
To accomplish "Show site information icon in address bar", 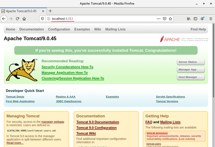I will (48, 19).
